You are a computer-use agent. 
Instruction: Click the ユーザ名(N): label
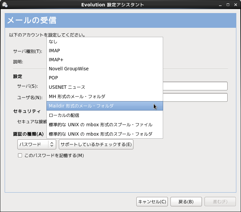(30, 97)
